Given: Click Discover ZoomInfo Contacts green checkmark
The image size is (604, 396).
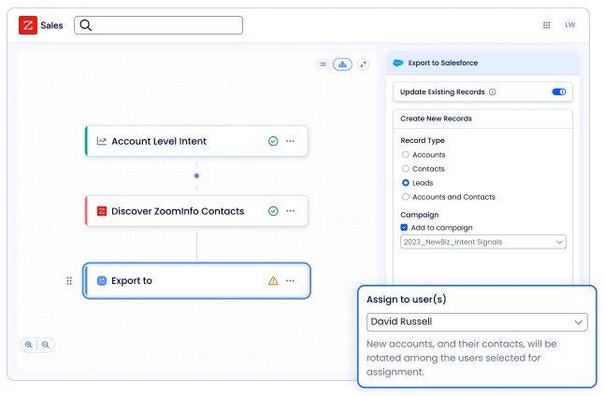Looking at the screenshot, I should 273,211.
